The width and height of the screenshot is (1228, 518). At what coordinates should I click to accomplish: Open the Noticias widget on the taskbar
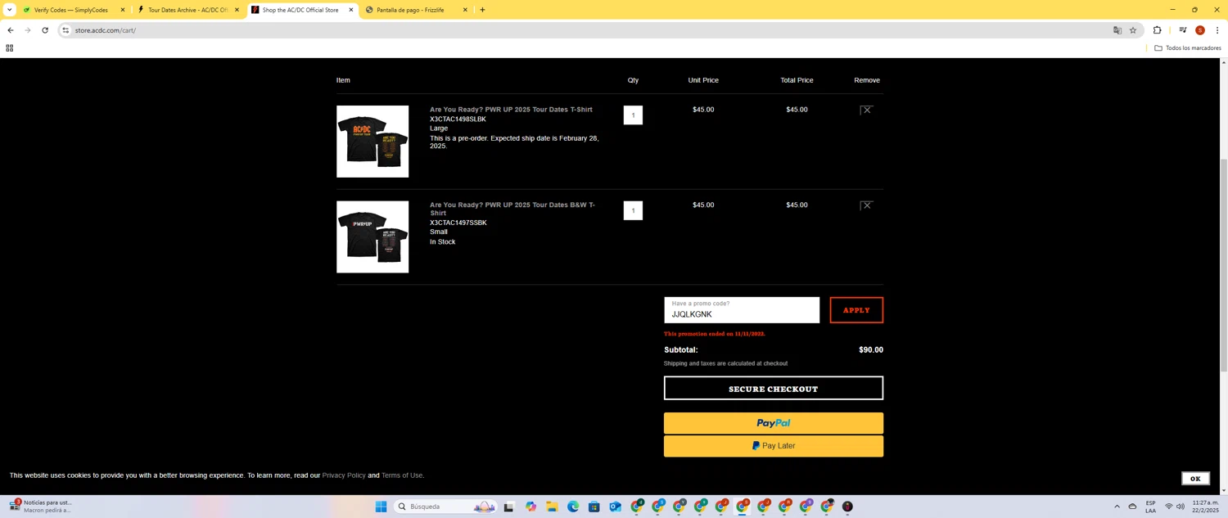[41, 507]
